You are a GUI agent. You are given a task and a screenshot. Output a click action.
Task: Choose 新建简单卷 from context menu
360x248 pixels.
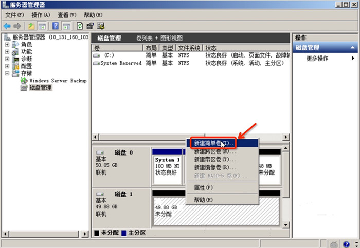(x=222, y=143)
